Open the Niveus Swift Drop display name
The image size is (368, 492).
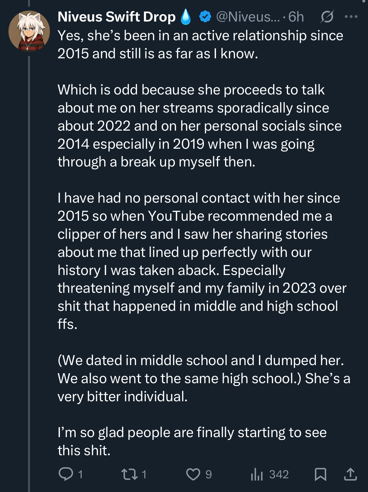tap(117, 17)
